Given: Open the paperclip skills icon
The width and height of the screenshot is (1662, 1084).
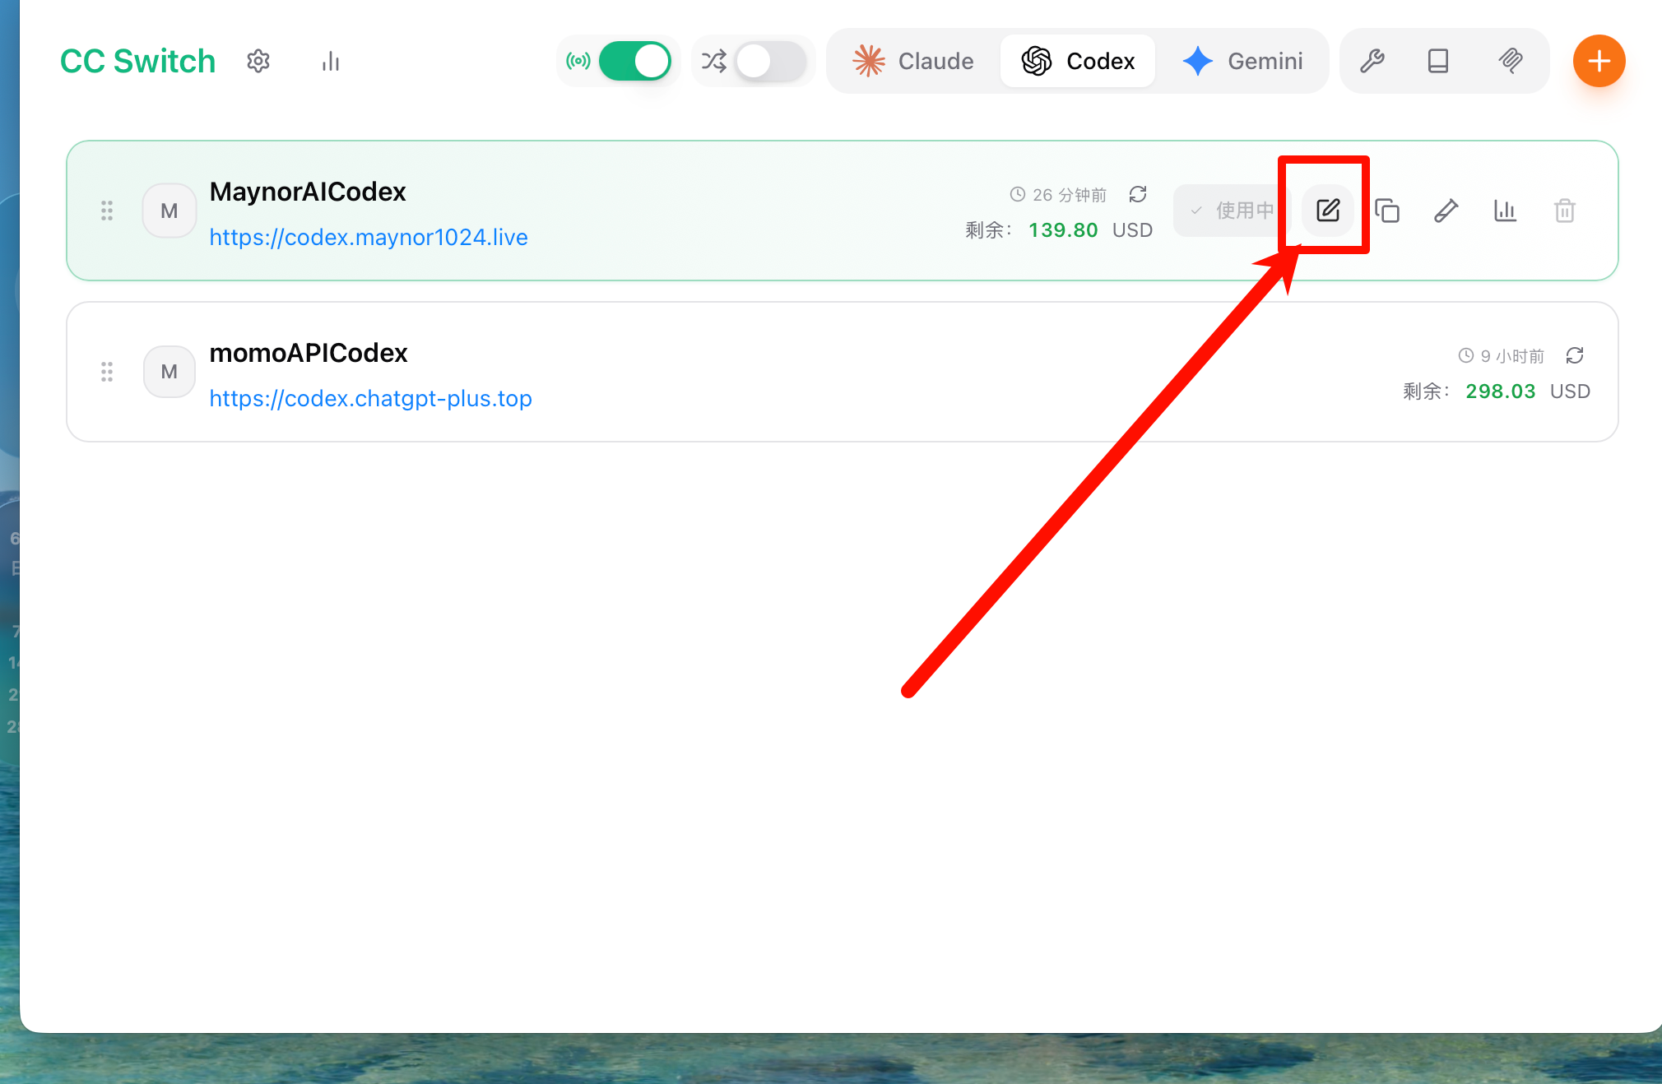Looking at the screenshot, I should pos(1511,61).
